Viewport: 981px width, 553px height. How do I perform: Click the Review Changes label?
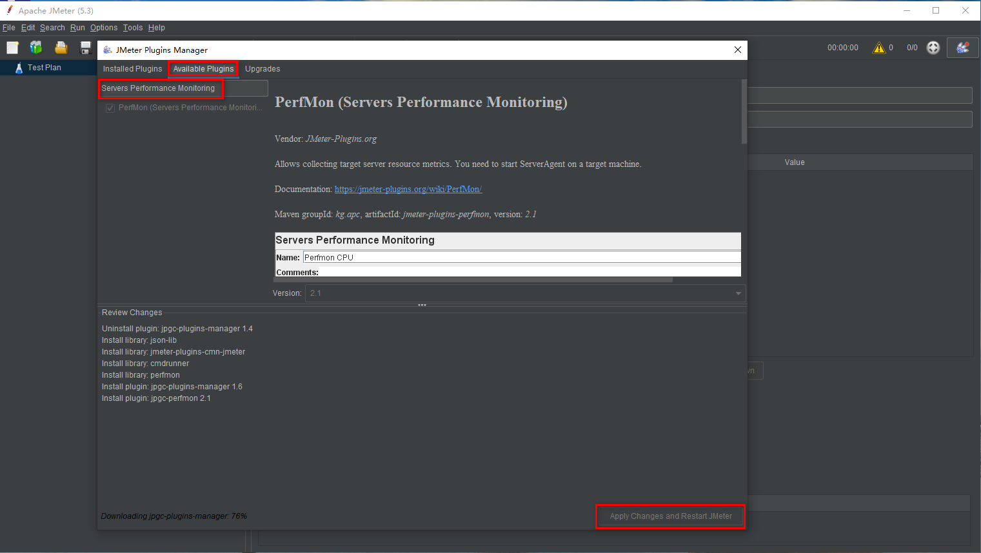132,313
